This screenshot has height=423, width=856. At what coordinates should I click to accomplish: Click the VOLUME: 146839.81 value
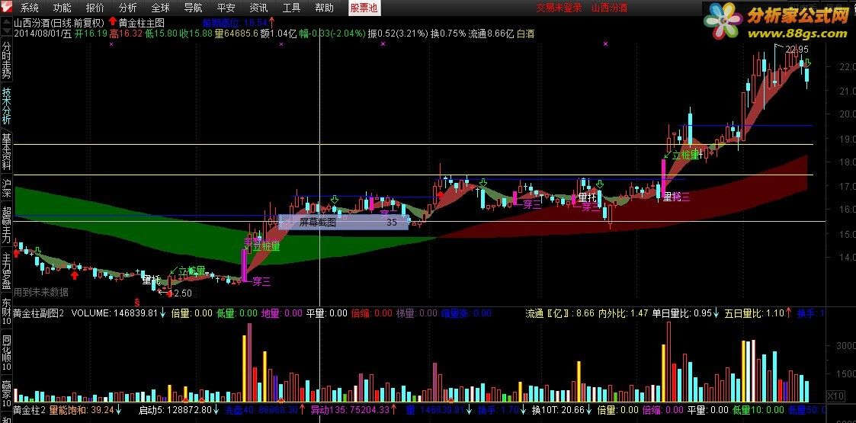(x=114, y=313)
